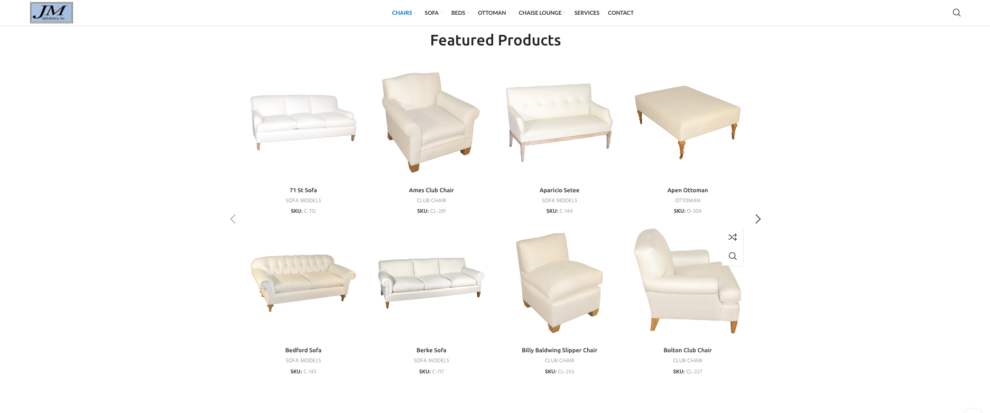Open quick view on Bolton Club Chair
Image resolution: width=990 pixels, height=413 pixels.
[732, 256]
